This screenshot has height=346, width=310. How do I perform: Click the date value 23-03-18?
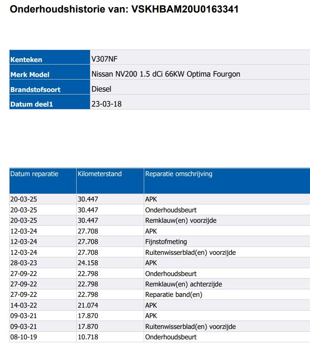pyautogui.click(x=106, y=104)
